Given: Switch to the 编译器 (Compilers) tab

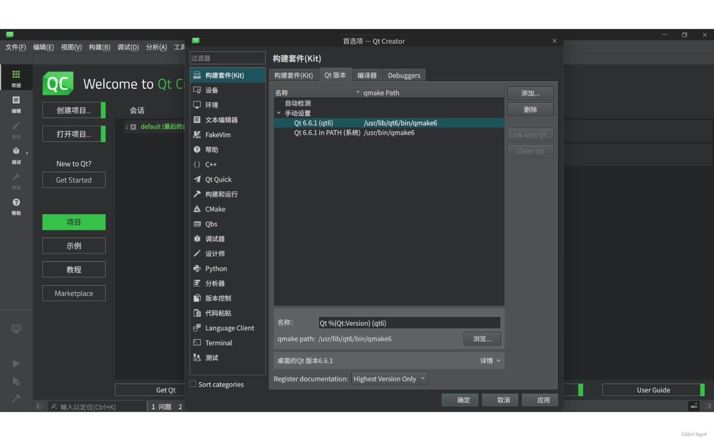Looking at the screenshot, I should point(367,75).
